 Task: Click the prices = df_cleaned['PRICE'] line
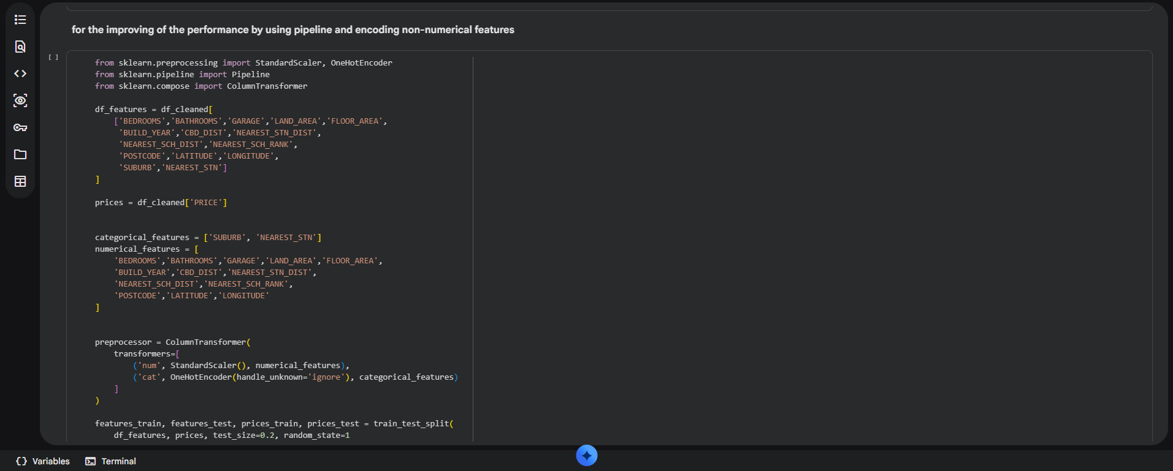point(161,202)
